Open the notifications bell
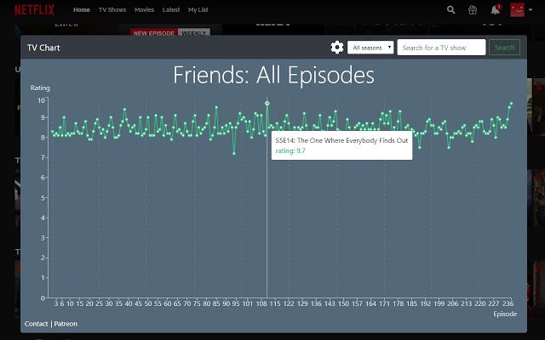545x340 pixels. [496, 9]
